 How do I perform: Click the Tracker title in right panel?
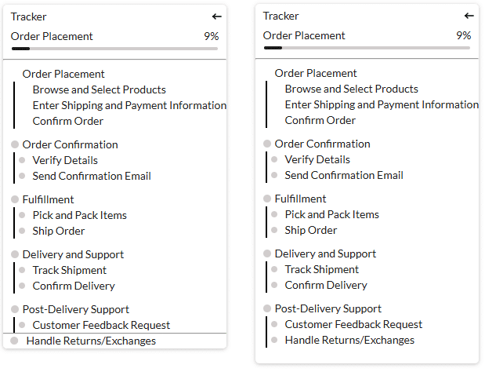coord(281,16)
